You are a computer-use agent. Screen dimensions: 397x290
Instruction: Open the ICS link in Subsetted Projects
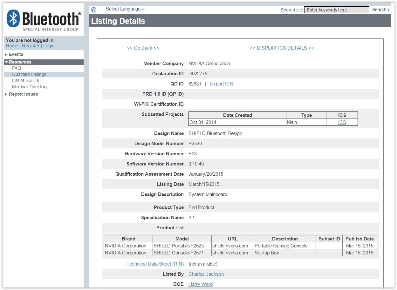[342, 122]
